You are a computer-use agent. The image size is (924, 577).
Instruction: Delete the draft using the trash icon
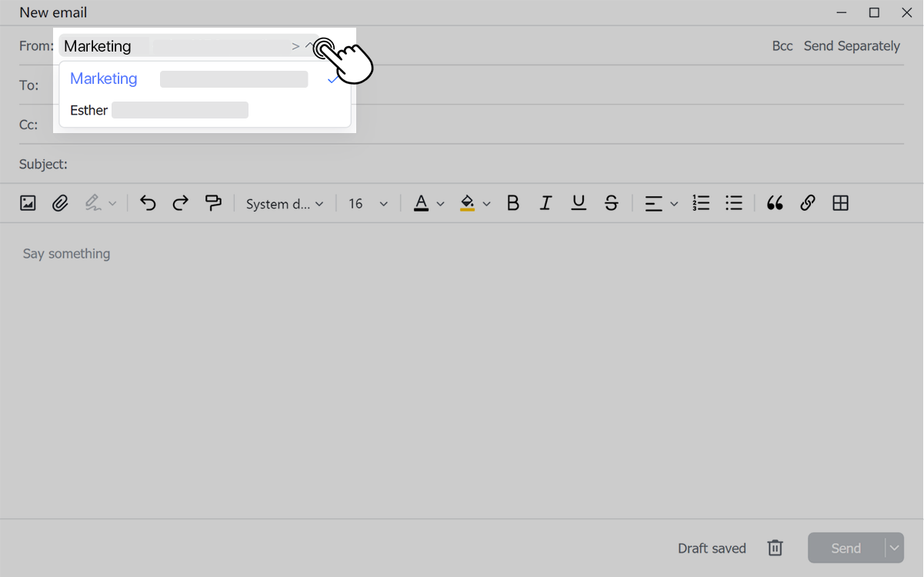pos(775,548)
